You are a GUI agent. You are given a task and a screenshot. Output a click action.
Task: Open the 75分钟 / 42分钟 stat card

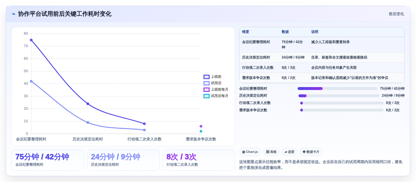click(48, 160)
